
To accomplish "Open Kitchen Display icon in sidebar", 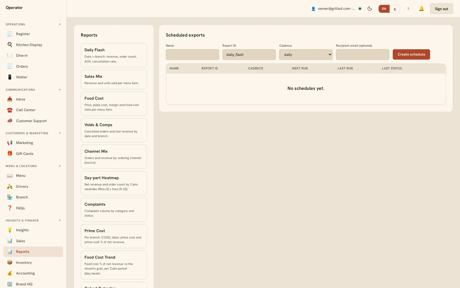I will pos(10,45).
